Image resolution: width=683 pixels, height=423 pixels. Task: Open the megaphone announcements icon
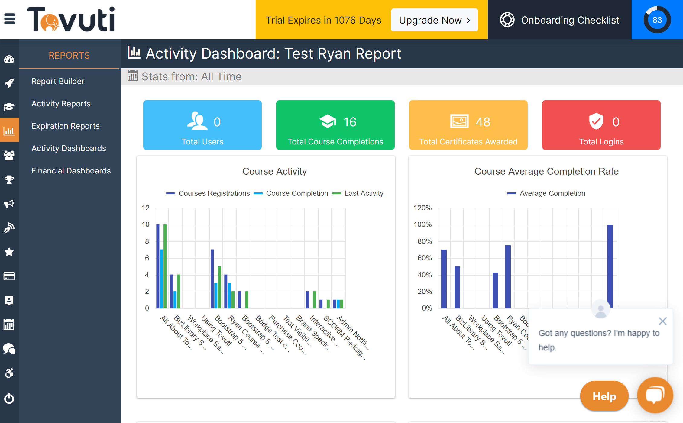coord(9,204)
